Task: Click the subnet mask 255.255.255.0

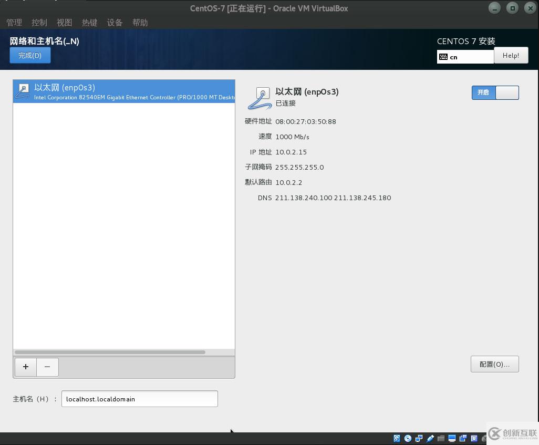Action: 299,167
